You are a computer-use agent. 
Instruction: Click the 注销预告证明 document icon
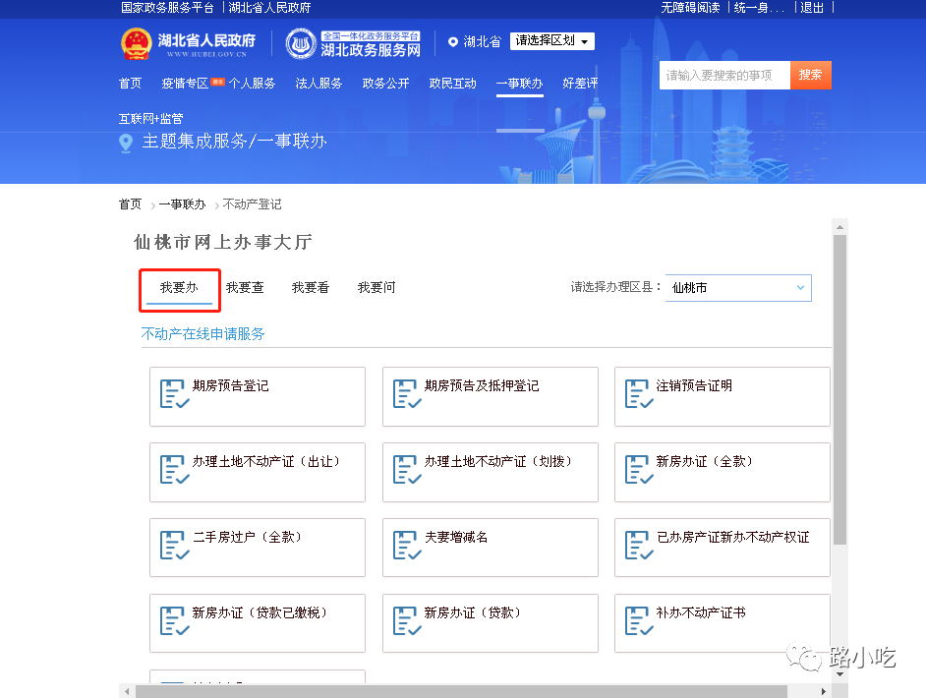639,393
